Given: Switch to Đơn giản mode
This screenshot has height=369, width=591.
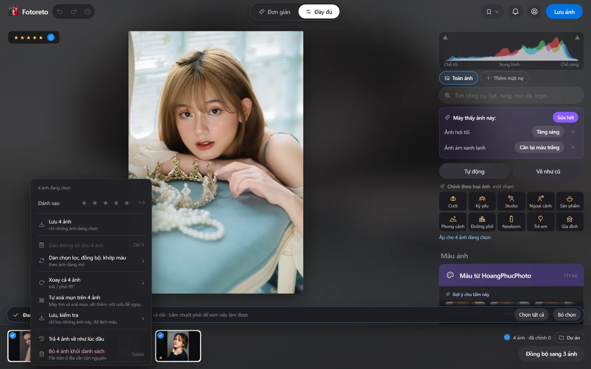Looking at the screenshot, I should point(274,12).
